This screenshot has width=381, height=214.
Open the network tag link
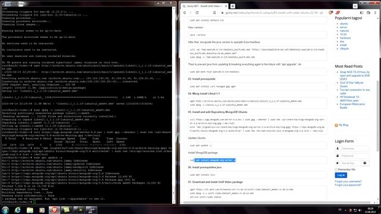click(x=344, y=31)
